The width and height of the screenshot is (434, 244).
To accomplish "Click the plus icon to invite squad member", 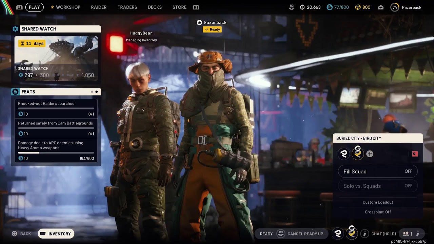I will (370, 154).
